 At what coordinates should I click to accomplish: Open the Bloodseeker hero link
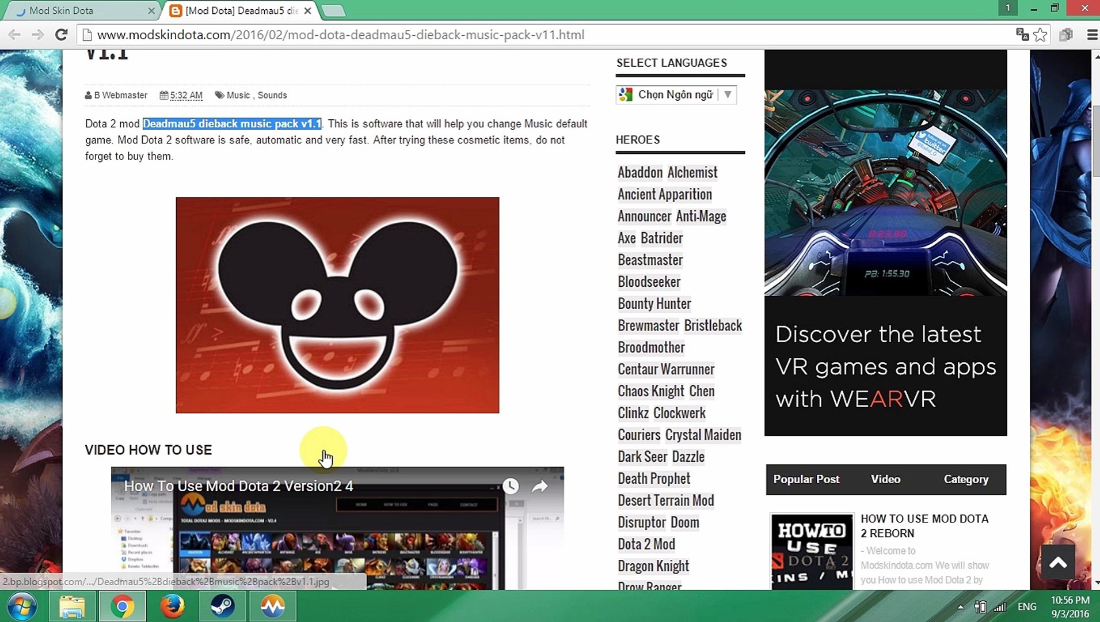(649, 282)
